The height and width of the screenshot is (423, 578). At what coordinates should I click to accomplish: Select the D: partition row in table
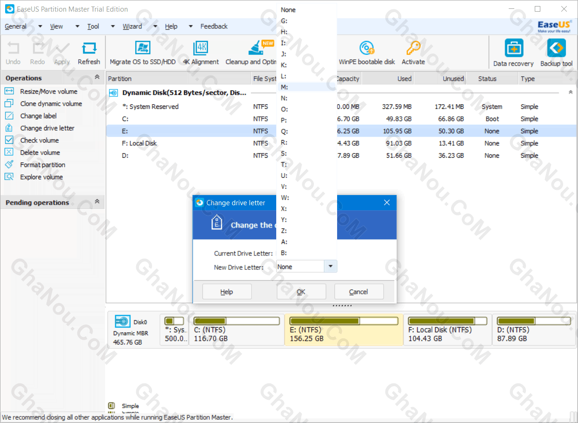pyautogui.click(x=341, y=155)
